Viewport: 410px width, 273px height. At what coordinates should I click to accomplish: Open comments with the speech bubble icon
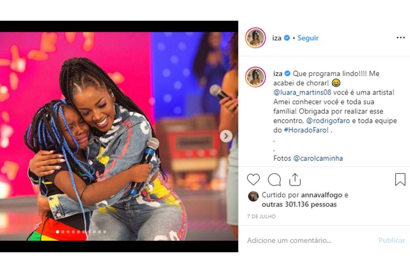274,179
